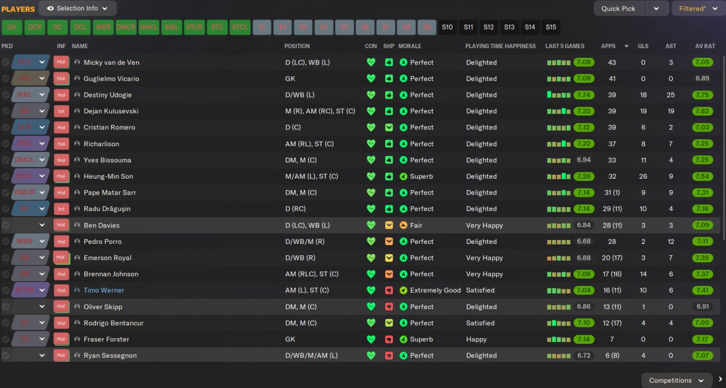Select the S1 substitute chip
Image resolution: width=726 pixels, height=388 pixels.
click(x=261, y=27)
